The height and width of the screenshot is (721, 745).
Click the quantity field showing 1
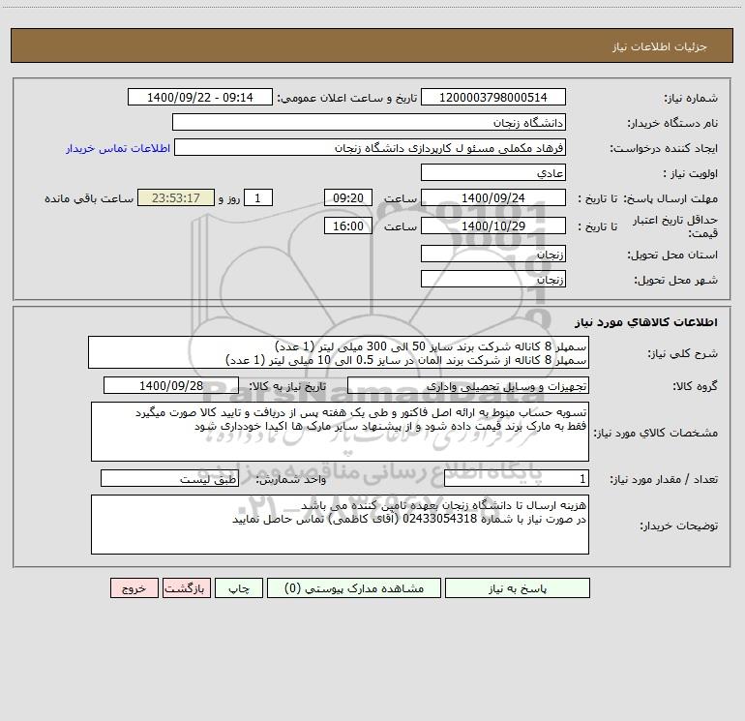click(517, 479)
